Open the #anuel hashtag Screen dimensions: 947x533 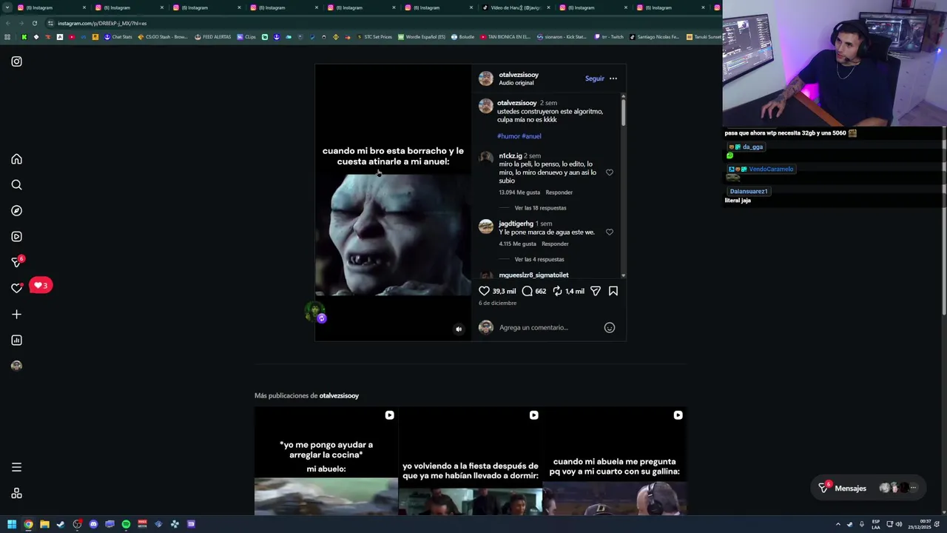click(x=531, y=136)
